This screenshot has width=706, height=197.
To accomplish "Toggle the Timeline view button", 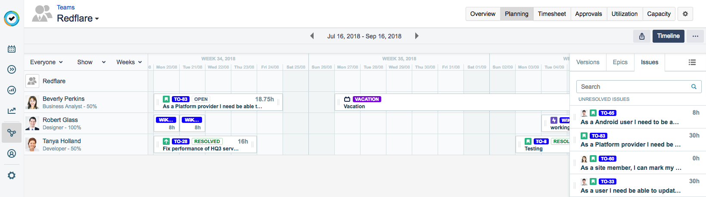I will tap(668, 36).
